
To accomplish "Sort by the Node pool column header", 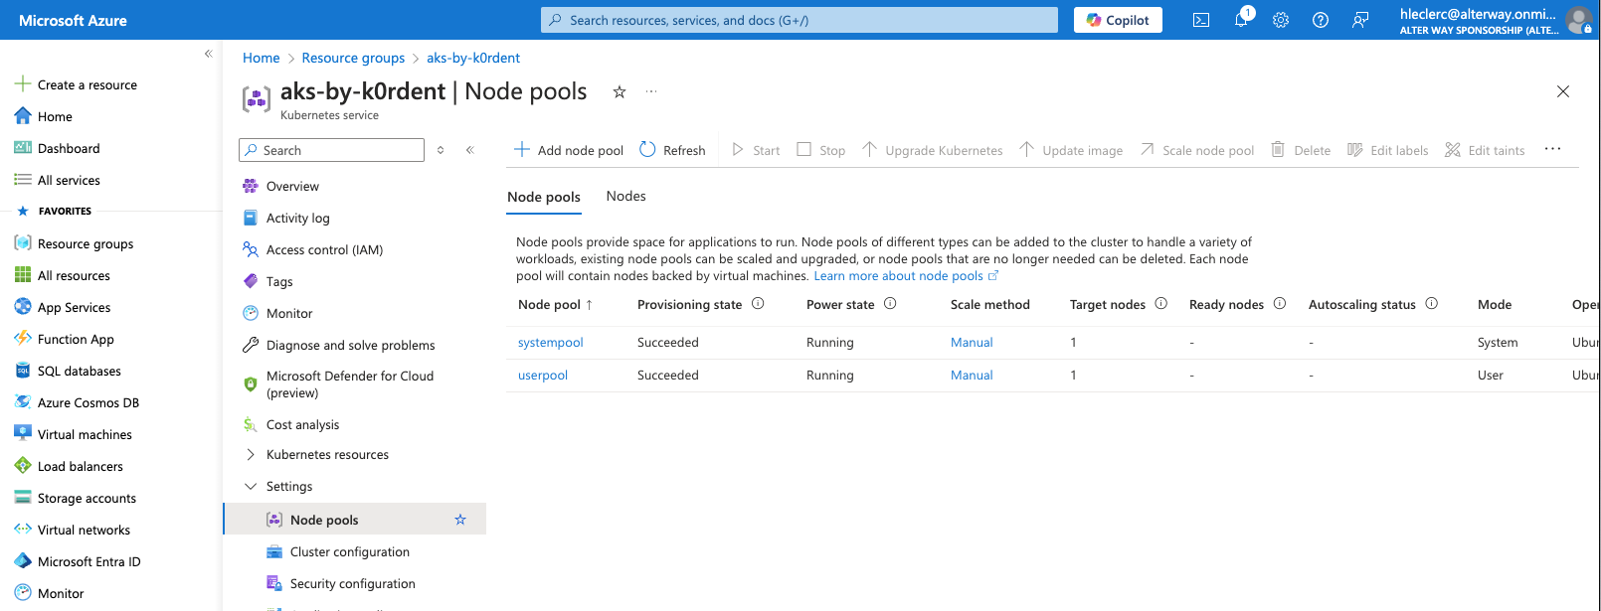I will [x=549, y=305].
